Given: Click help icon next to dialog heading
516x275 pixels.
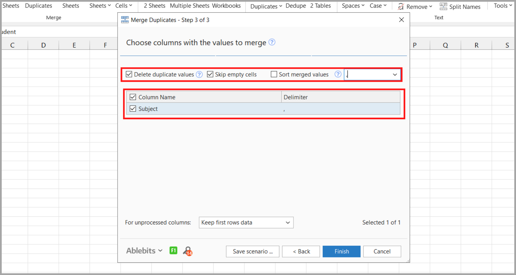Looking at the screenshot, I should pos(272,42).
